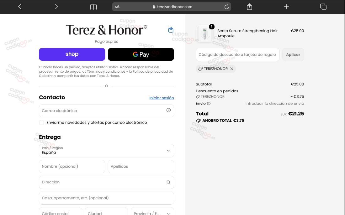Click the total amount €21.25
The width and height of the screenshot is (345, 215).
(x=296, y=114)
